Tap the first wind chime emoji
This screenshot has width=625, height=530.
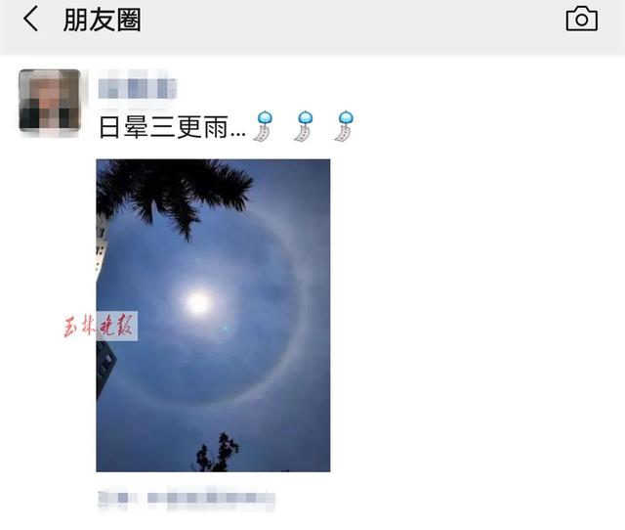coord(264,126)
